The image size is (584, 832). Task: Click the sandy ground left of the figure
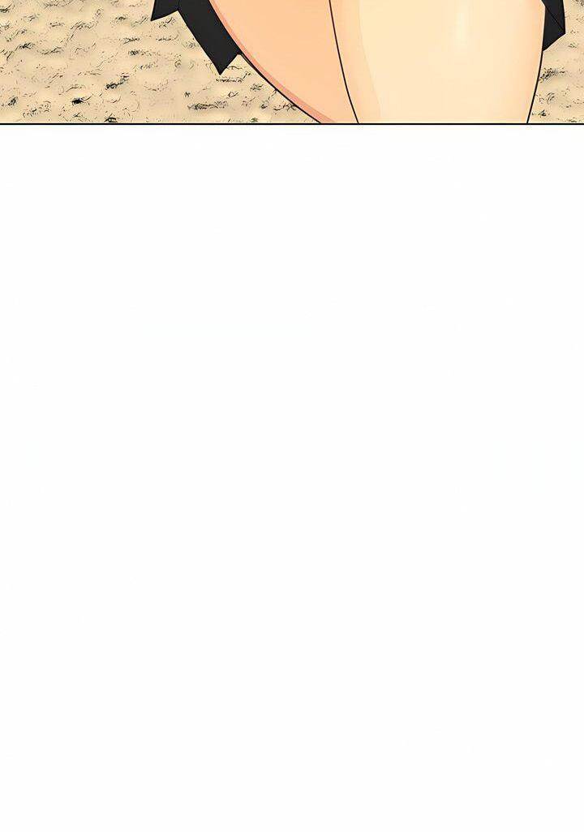coord(79,64)
